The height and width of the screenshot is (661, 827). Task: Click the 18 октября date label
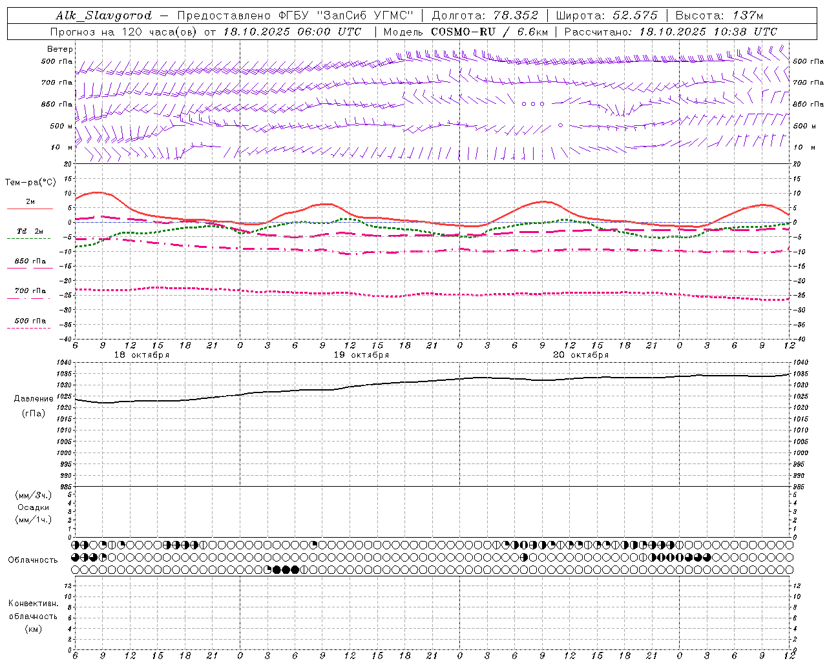pyautogui.click(x=141, y=355)
